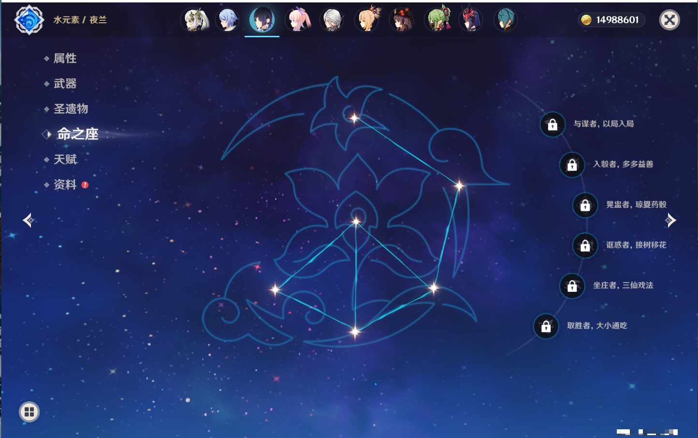Image resolution: width=698 pixels, height=438 pixels.
Task: Switch to green-haired Kuki Shinobu portrait
Action: point(437,20)
